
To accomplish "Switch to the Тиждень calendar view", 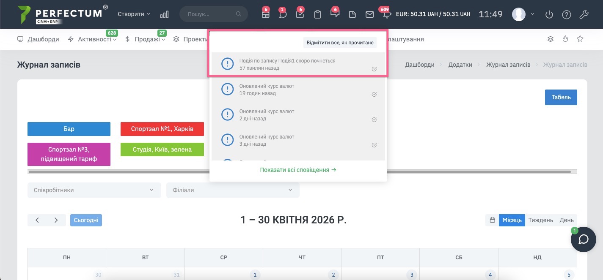I will [540, 220].
